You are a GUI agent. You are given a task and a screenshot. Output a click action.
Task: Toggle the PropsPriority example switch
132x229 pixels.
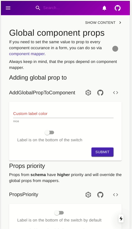pyautogui.click(x=59, y=213)
